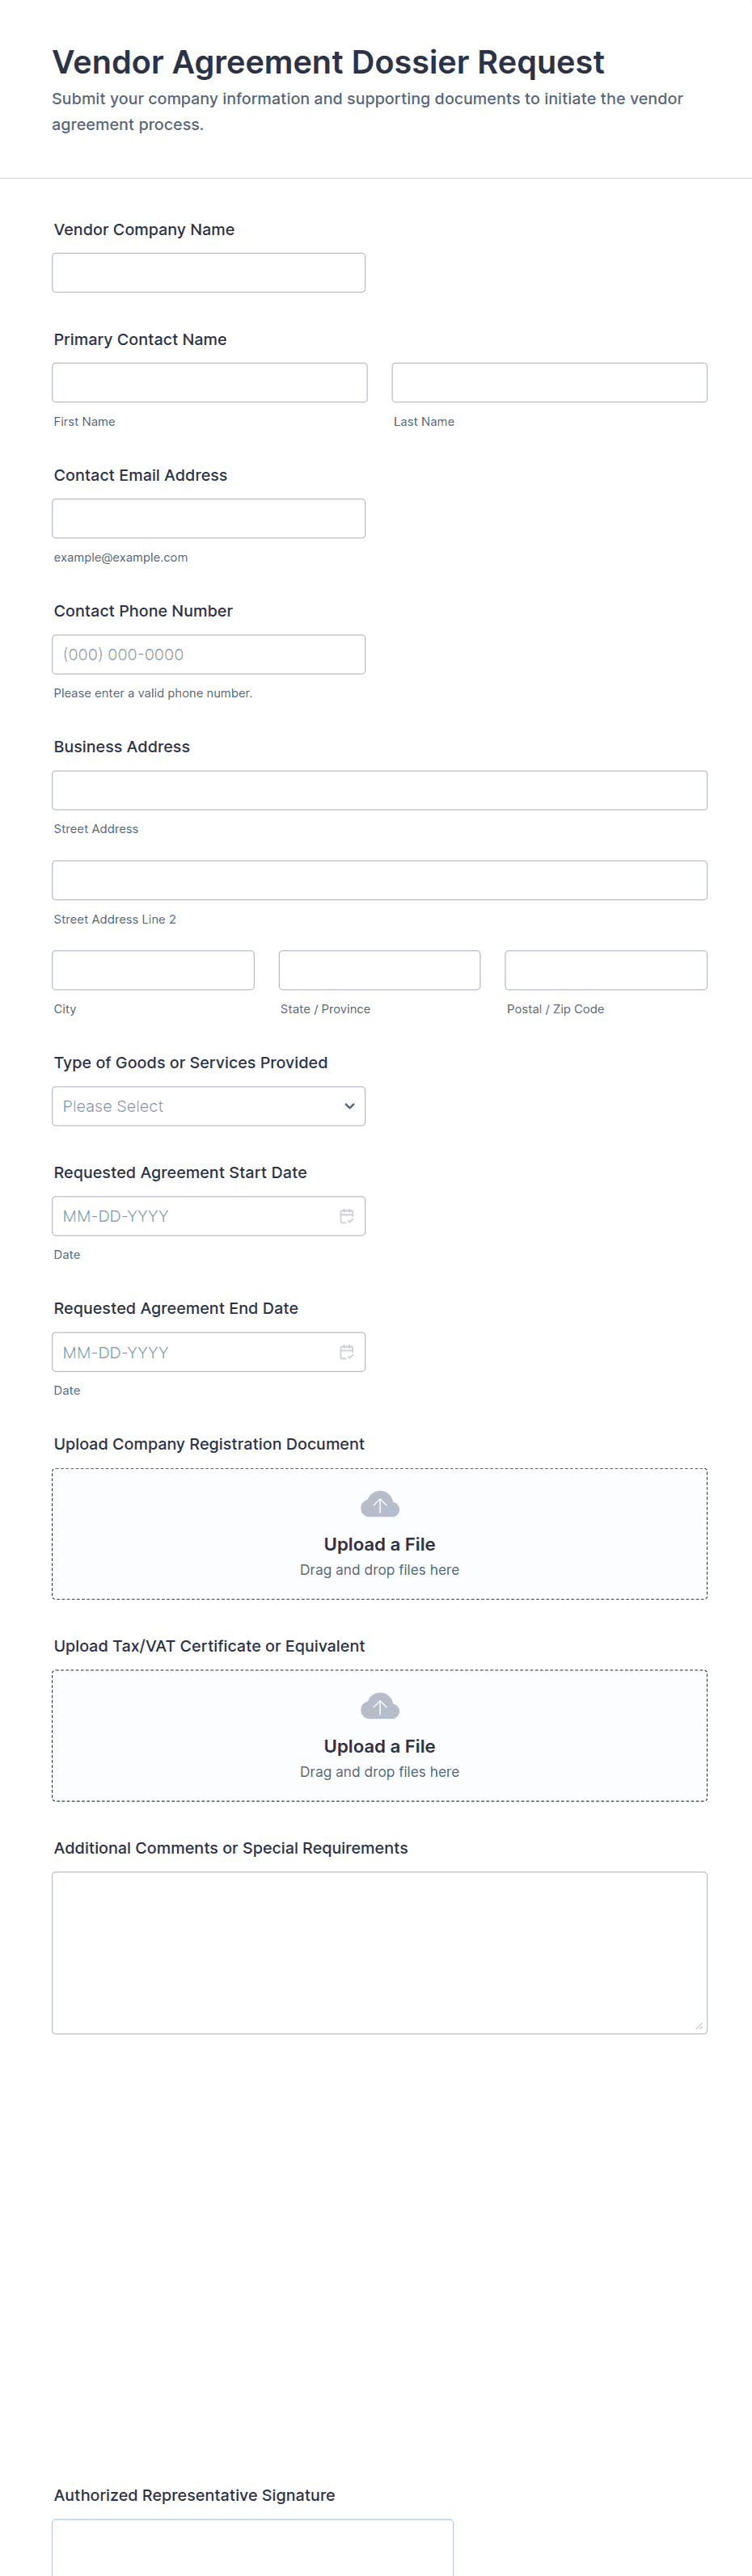Click into the Contact Email Address field
Screen dimensions: 752x2576
coord(209,519)
